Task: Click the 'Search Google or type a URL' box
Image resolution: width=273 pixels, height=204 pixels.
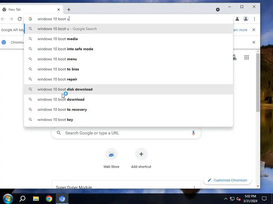Action: [x=126, y=133]
